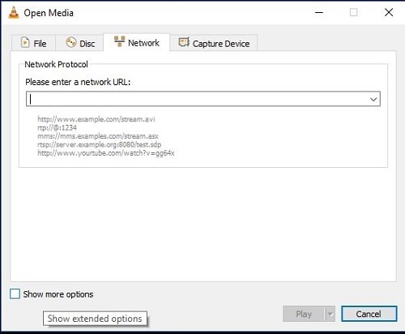Image resolution: width=405 pixels, height=334 pixels.
Task: Click example 'mms://mms.examples.com/stream.asx'
Action: [x=98, y=136]
